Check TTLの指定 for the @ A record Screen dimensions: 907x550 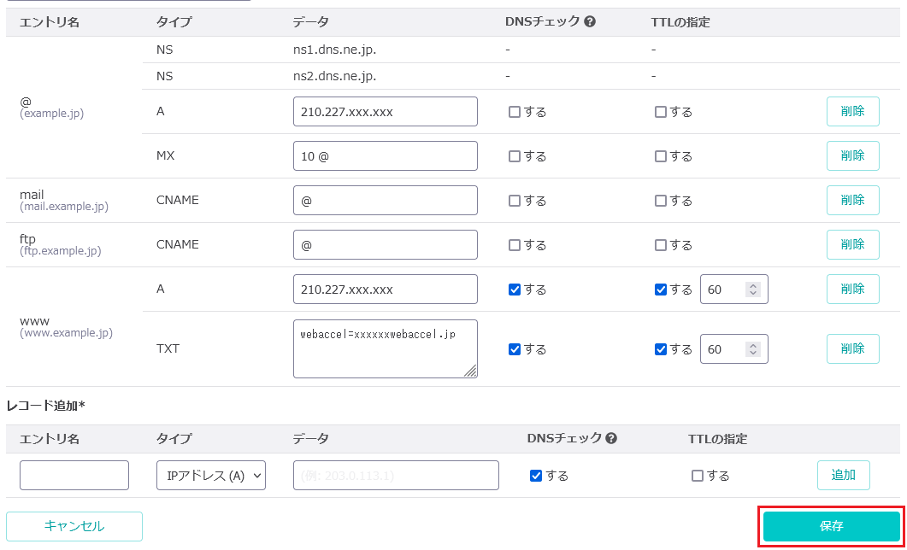660,112
